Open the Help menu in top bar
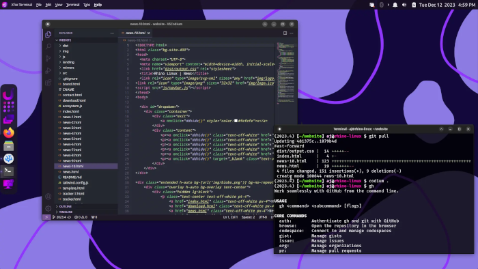This screenshot has height=269, width=478. (x=98, y=5)
